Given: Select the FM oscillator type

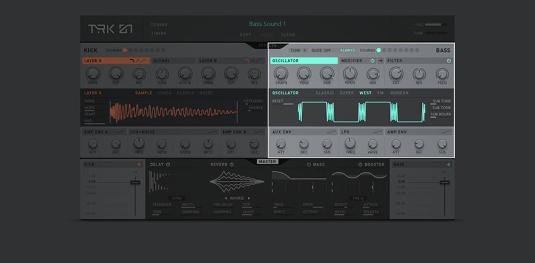Looking at the screenshot, I should [381, 93].
